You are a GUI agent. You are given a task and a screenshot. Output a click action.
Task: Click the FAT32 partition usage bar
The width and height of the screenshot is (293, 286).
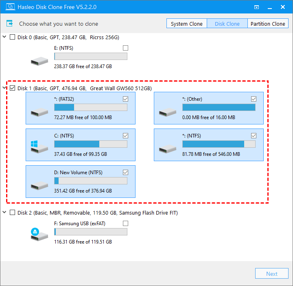(x=91, y=107)
